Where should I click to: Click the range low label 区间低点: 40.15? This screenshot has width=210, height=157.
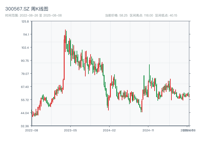(166, 15)
